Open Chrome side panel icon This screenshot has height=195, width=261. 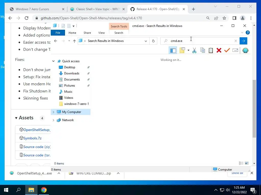coord(234,18)
